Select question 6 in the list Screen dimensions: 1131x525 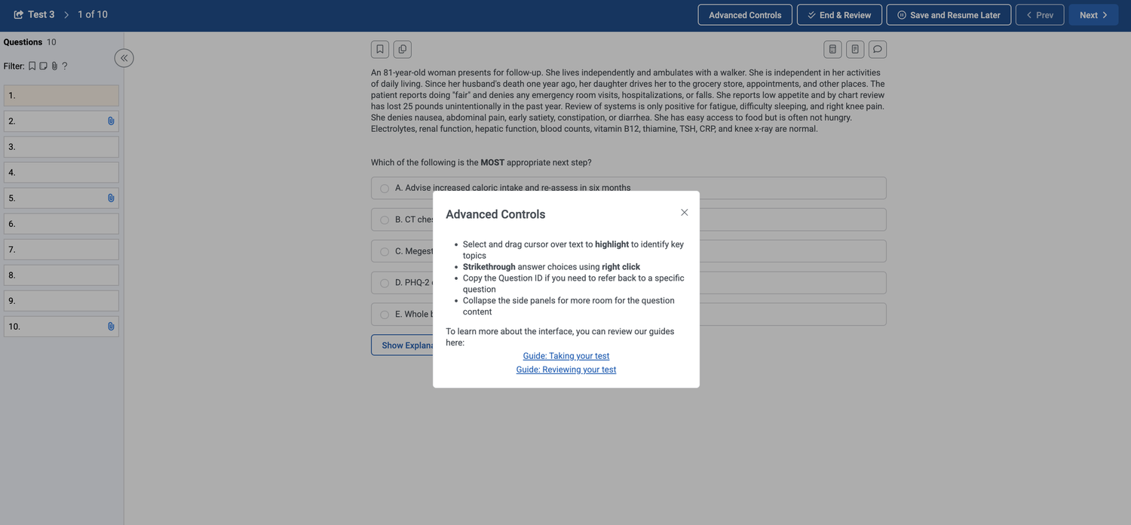pyautogui.click(x=61, y=224)
